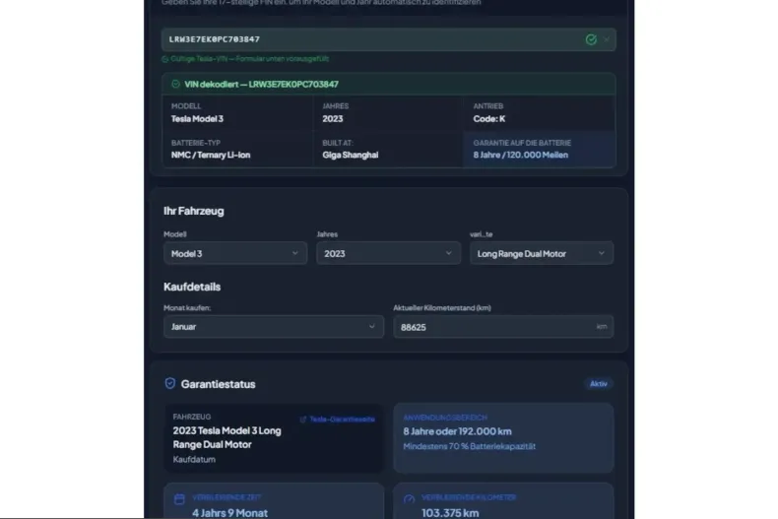Open the Jahres dropdown showing 2023
The image size is (778, 519).
388,253
